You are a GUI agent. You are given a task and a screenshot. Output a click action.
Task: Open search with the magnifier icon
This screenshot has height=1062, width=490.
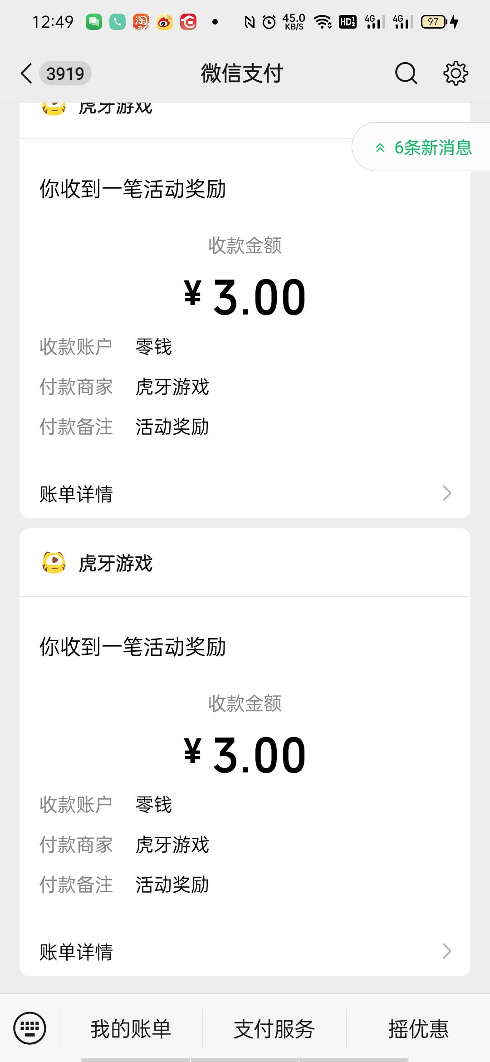tap(406, 73)
